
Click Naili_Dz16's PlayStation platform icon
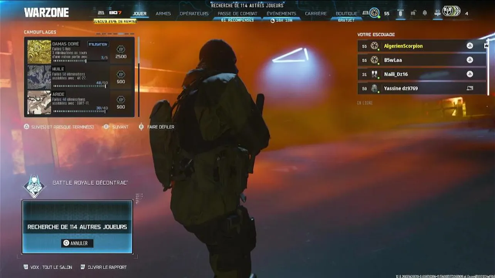(470, 74)
